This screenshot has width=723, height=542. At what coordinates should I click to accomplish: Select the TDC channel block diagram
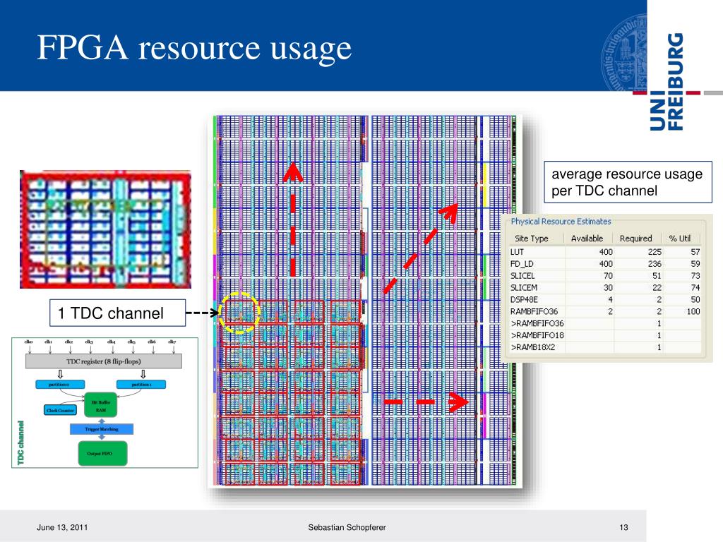click(104, 403)
